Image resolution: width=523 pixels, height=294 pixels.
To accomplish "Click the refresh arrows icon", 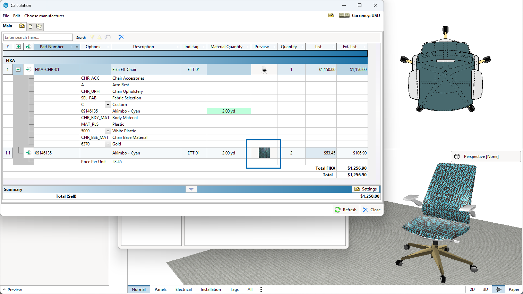I will pos(337,210).
